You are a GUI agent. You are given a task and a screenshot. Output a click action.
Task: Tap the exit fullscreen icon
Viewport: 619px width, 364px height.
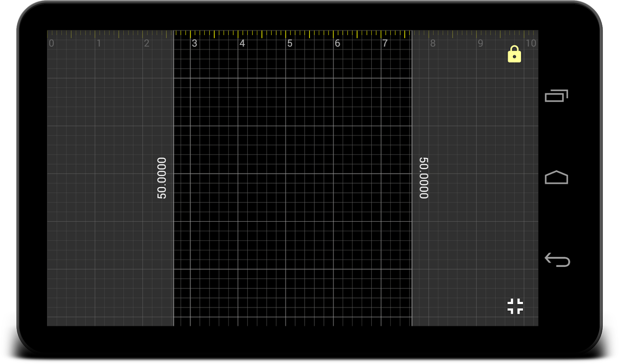(515, 307)
